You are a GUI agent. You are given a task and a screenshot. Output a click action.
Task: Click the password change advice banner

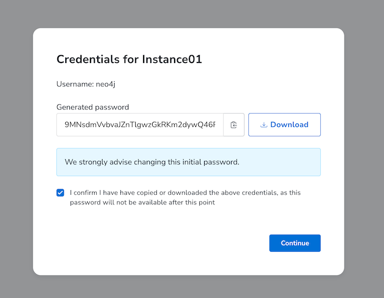coord(188,162)
